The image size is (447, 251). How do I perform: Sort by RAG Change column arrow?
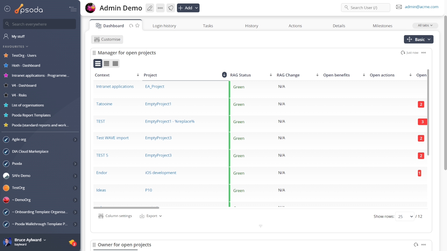click(x=317, y=75)
